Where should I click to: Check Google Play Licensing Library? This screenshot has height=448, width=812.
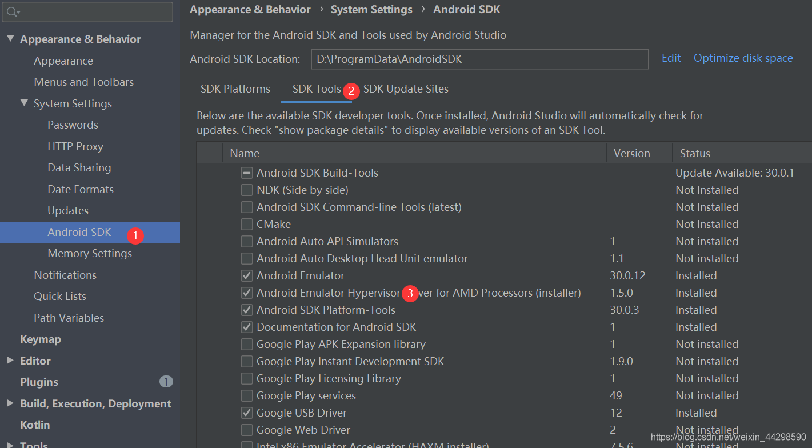coord(247,378)
